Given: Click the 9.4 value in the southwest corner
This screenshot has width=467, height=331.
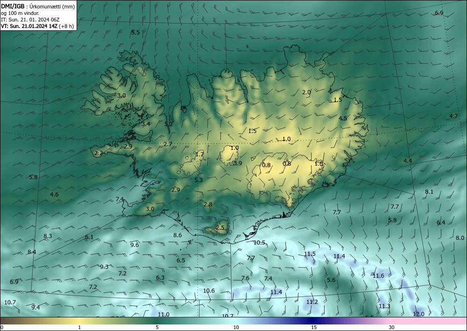Looking at the screenshot, I should 35,308.
